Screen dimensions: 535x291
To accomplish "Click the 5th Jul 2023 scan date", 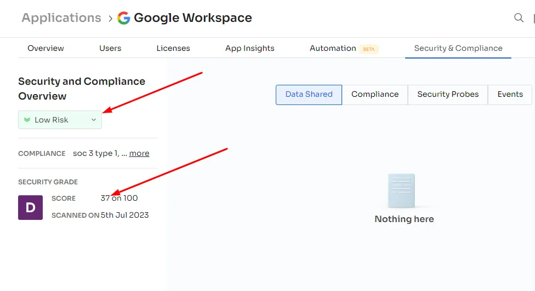I will pos(124,215).
